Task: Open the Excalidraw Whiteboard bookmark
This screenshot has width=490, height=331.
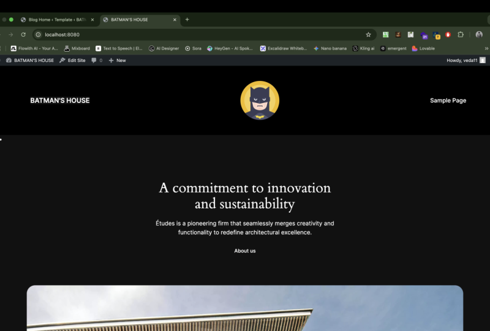Action: pyautogui.click(x=284, y=48)
